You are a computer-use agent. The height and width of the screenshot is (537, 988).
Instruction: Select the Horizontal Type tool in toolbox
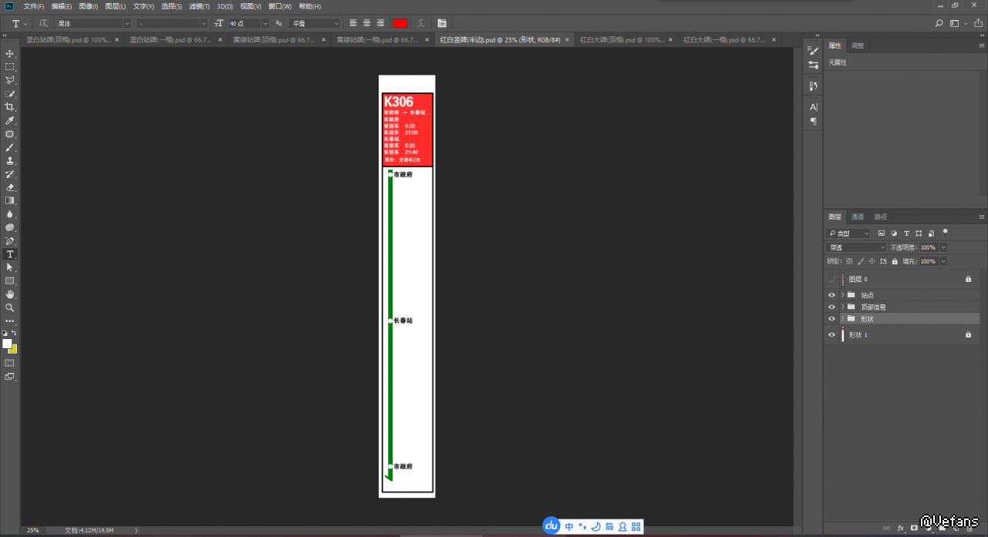coord(10,254)
